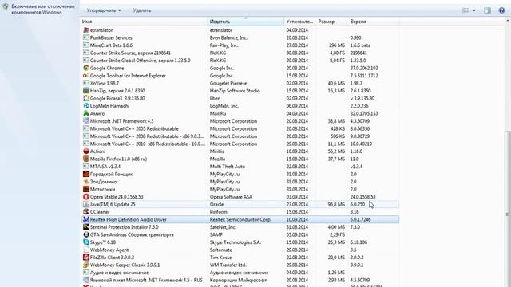Sort by the Издатель column header
511x287 pixels.
tap(246, 22)
